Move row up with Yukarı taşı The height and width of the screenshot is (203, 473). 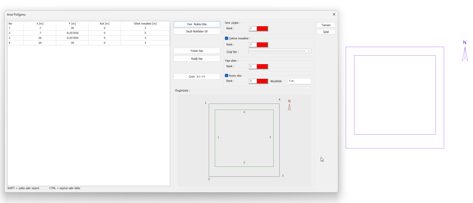click(x=197, y=51)
